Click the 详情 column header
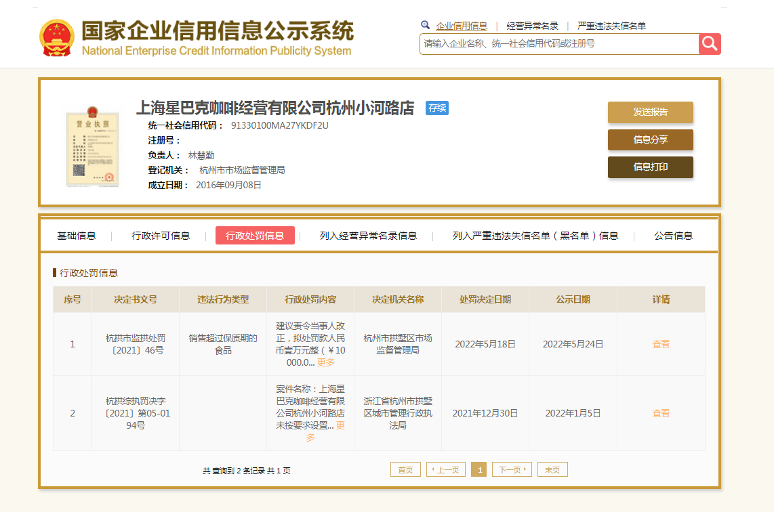This screenshot has width=774, height=512. point(661,299)
